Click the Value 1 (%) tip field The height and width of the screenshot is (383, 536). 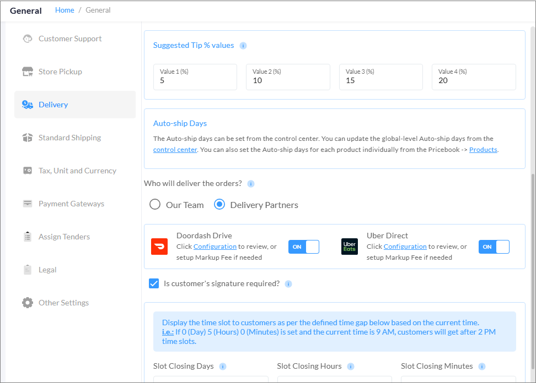[x=195, y=77]
